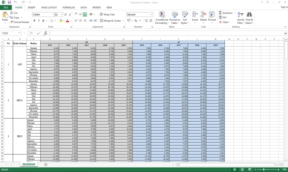Click the Cut scissors command
The image size is (288, 172).
[x=13, y=13]
